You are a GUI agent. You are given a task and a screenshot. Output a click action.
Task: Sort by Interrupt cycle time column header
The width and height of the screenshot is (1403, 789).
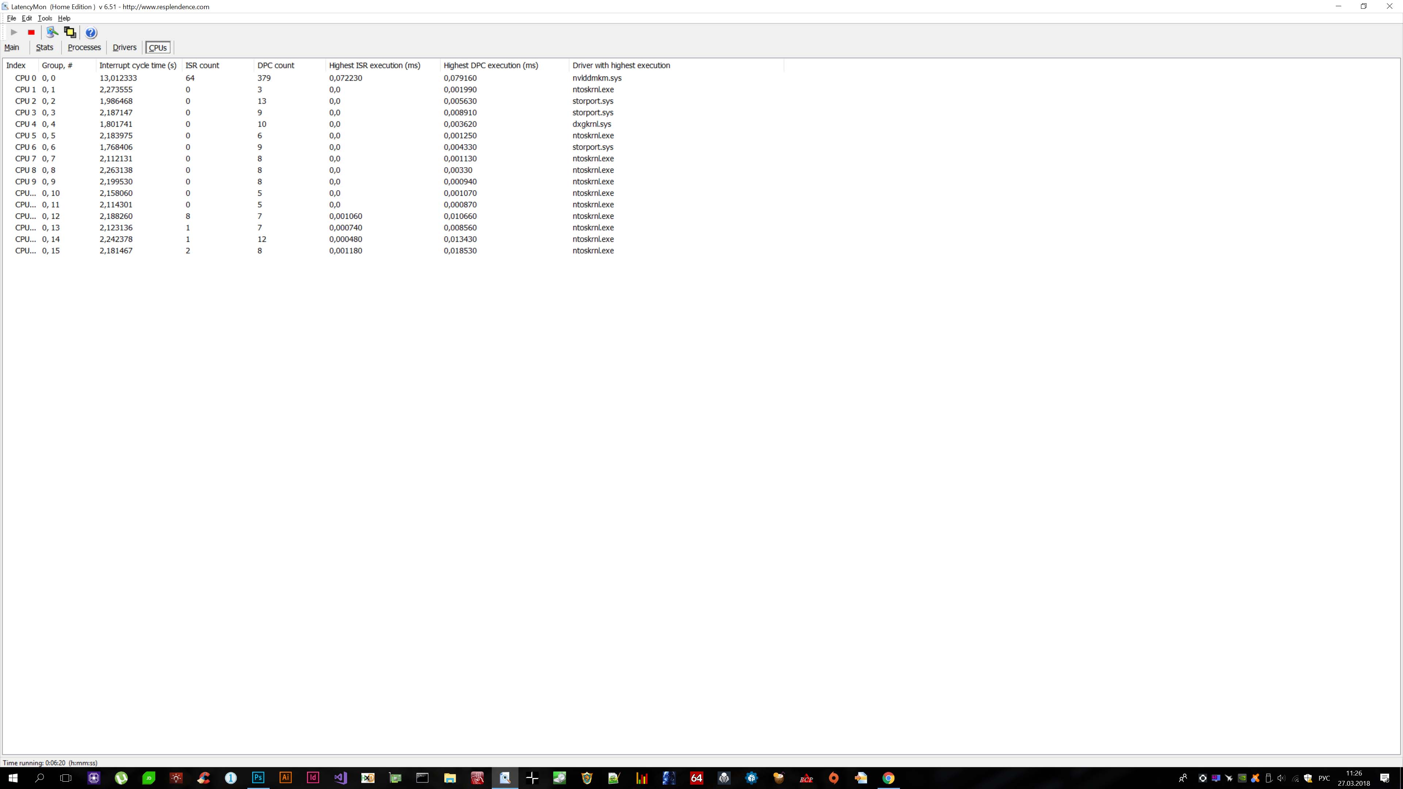138,65
